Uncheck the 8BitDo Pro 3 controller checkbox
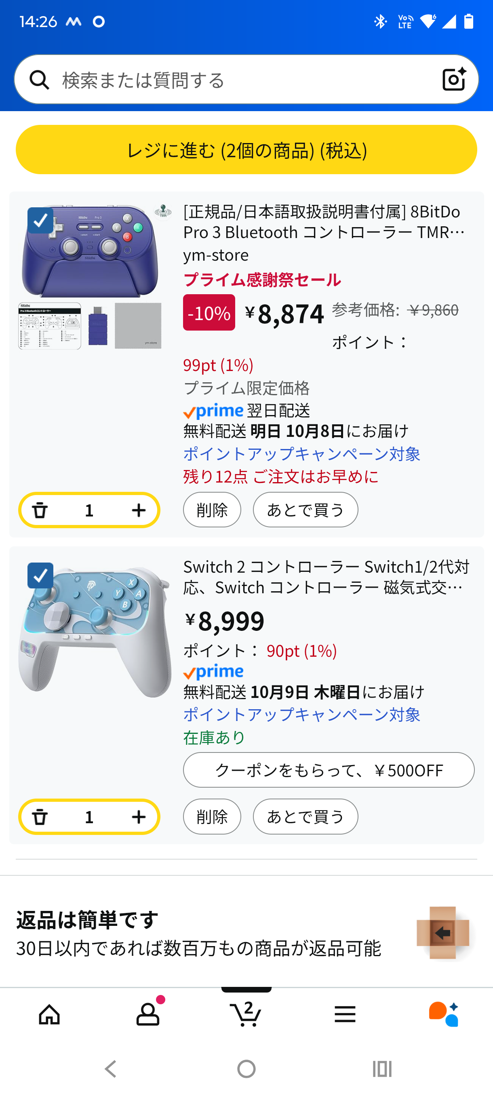This screenshot has height=1096, width=493. (x=40, y=220)
